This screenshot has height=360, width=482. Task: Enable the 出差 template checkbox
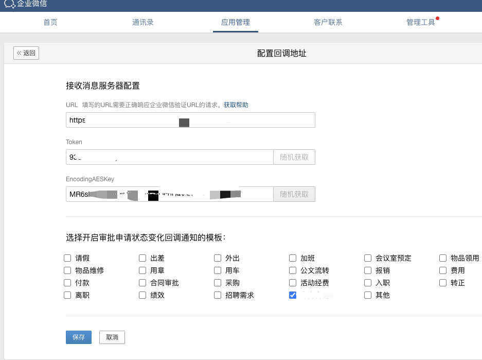coord(142,258)
